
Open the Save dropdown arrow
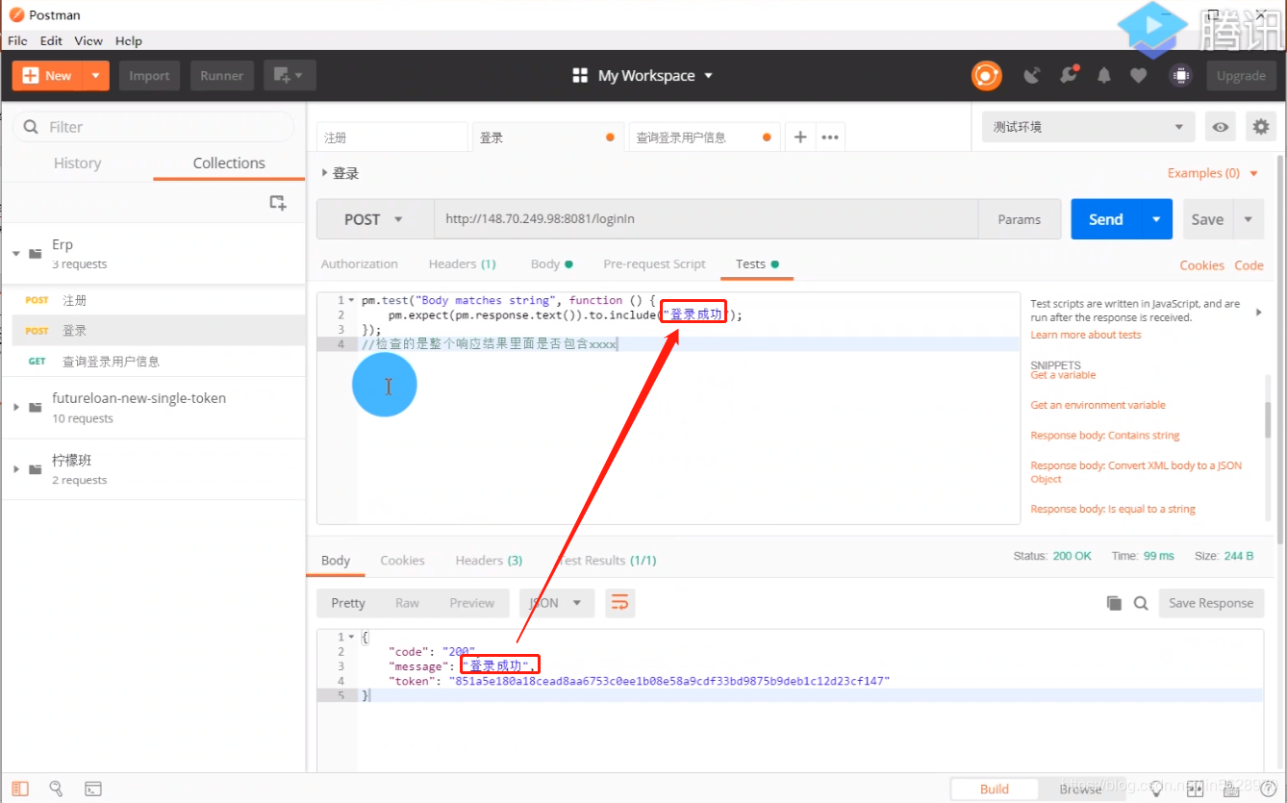(x=1249, y=219)
